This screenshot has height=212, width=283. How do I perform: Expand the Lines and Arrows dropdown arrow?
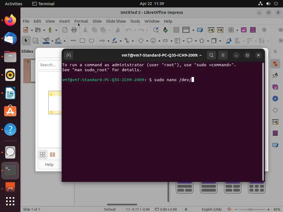108,41
